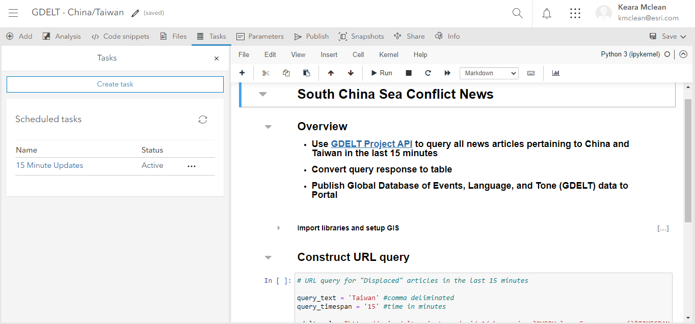Image resolution: width=695 pixels, height=324 pixels.
Task: Move the current cell down
Action: pos(351,73)
